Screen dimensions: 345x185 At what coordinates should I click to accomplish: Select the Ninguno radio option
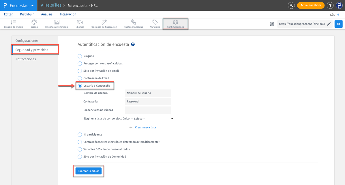(x=80, y=56)
